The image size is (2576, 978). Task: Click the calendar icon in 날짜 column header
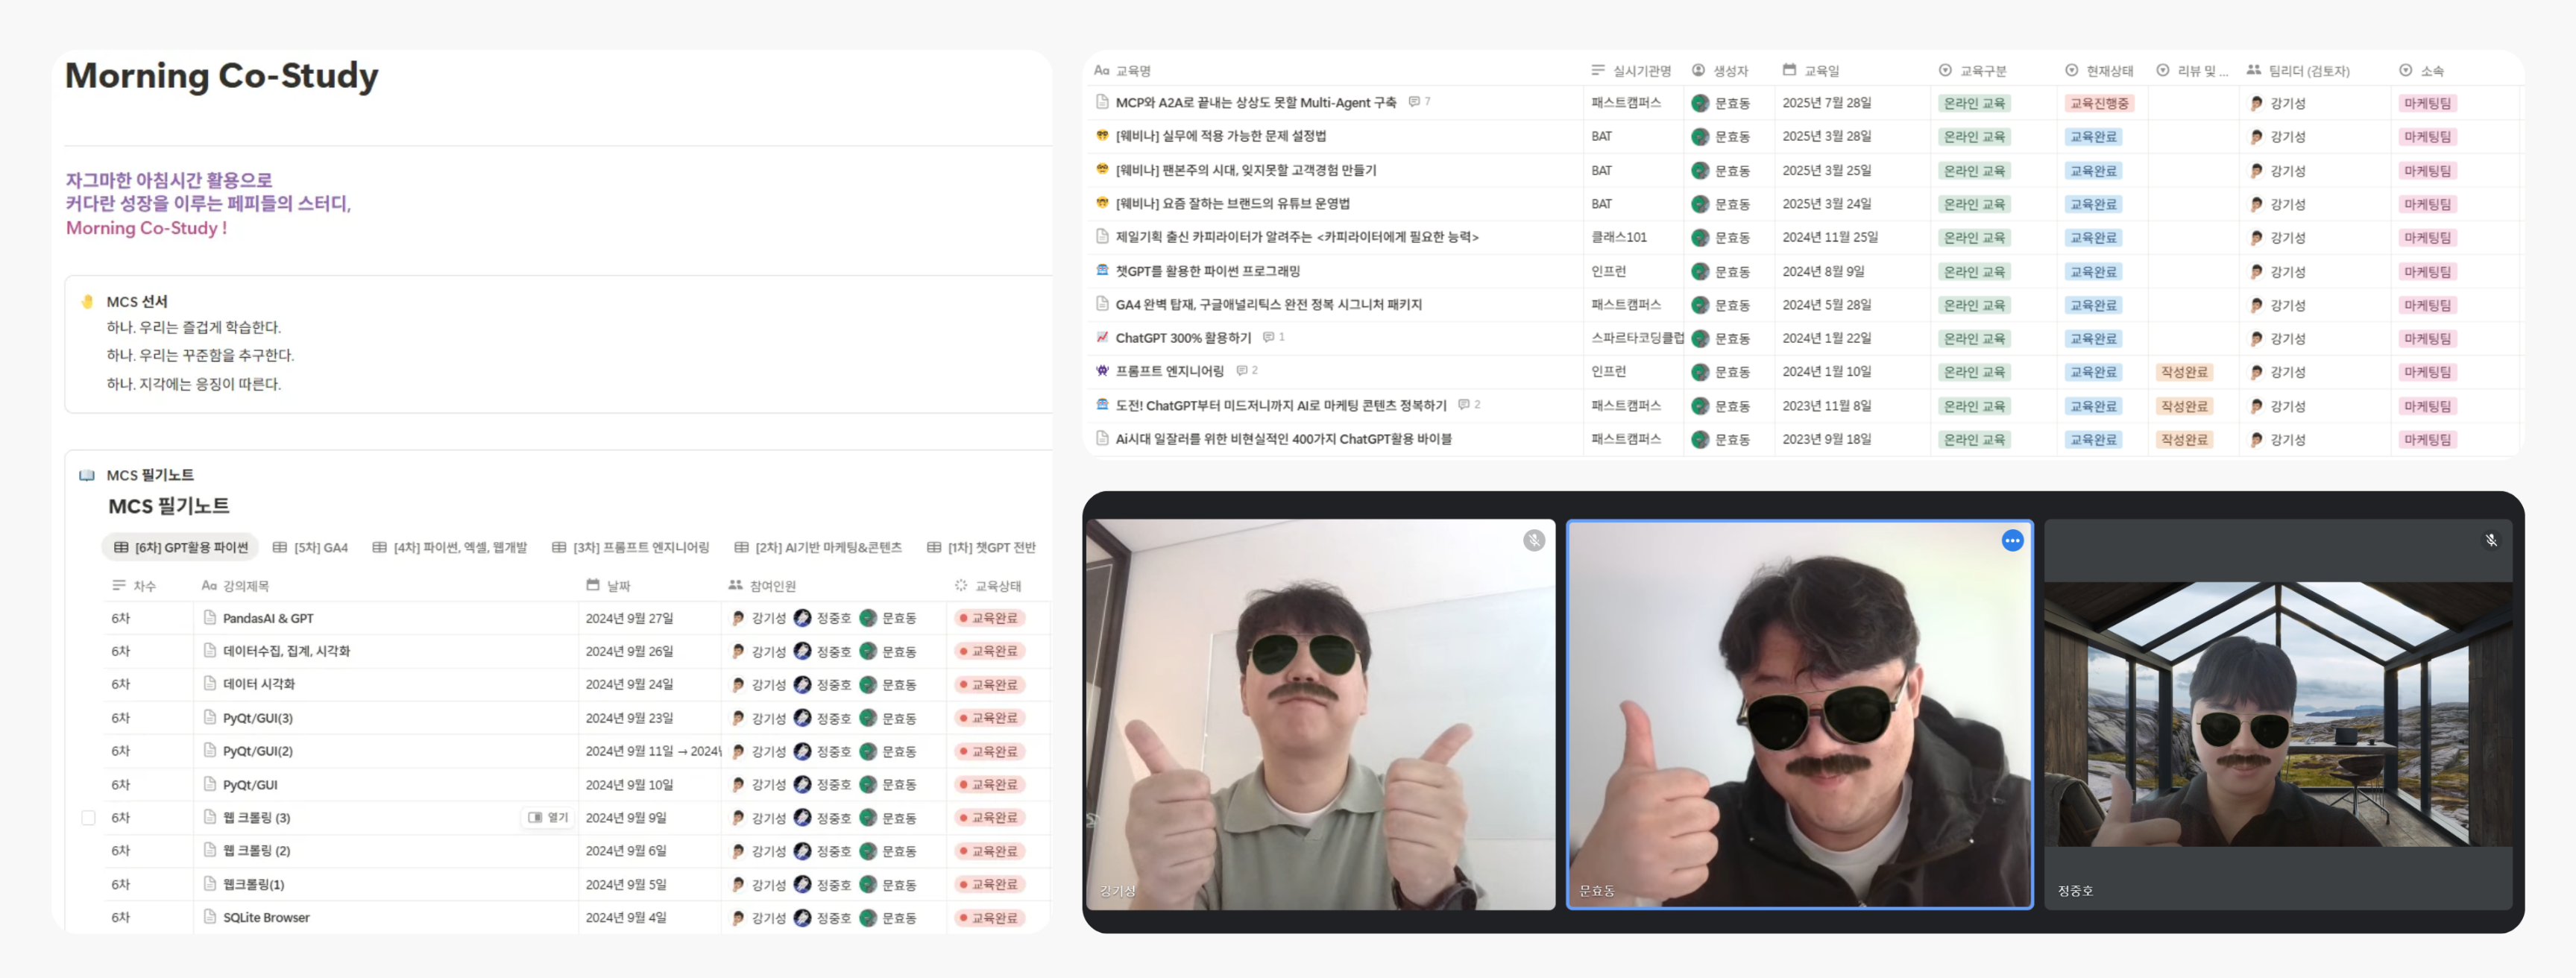[593, 586]
